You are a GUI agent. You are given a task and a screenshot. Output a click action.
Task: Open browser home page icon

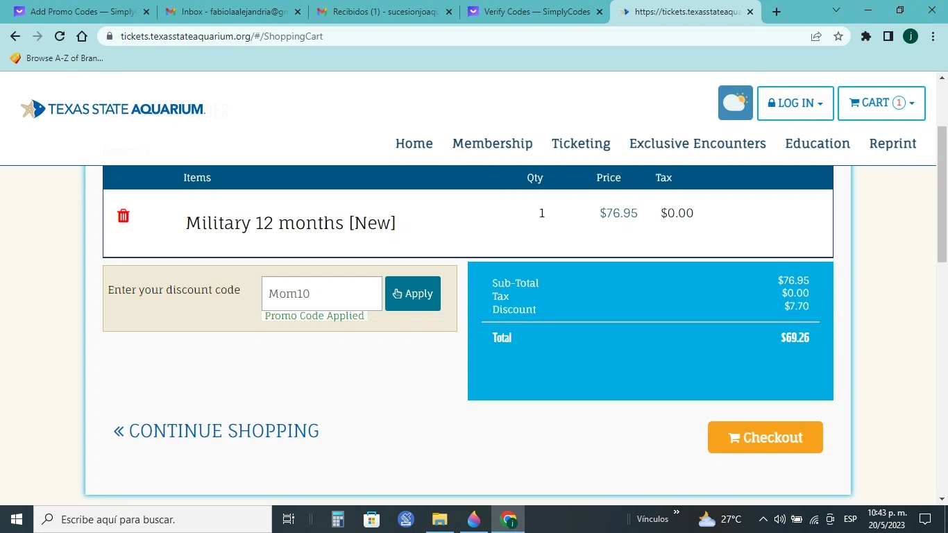[82, 36]
